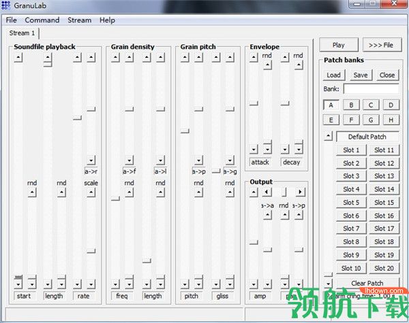Click down arrow of a->f slider

129,160
